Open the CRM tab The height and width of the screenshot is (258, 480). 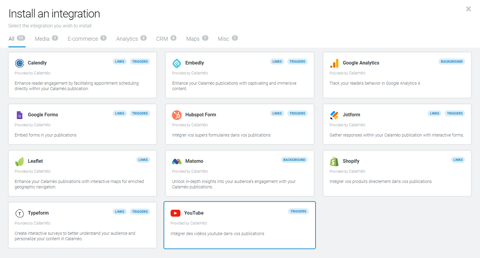pyautogui.click(x=166, y=39)
